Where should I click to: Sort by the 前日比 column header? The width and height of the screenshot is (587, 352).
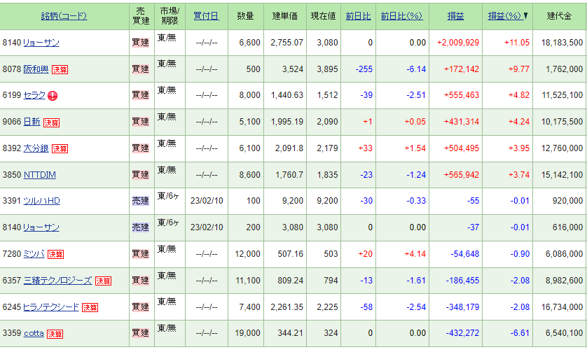point(358,16)
